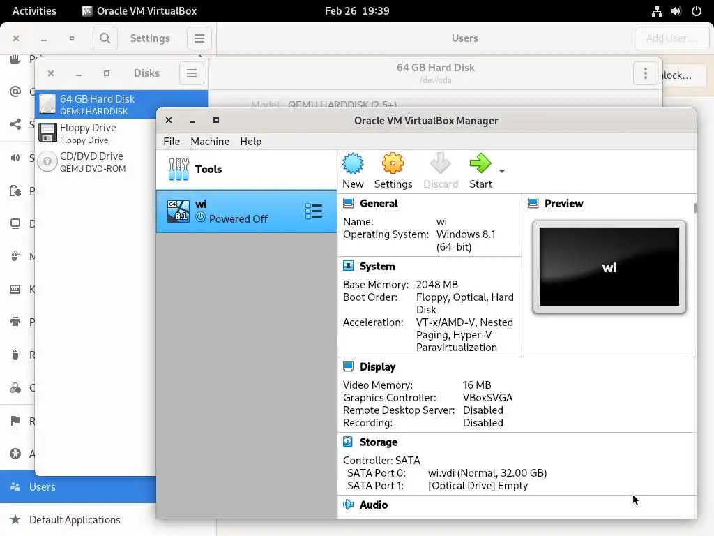714x536 pixels.
Task: Open the Machine menu
Action: click(210, 142)
